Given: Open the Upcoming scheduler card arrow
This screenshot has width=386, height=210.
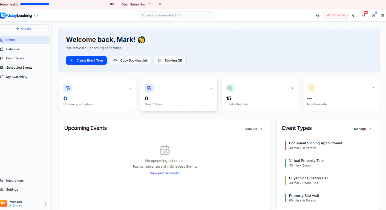Looking at the screenshot, I should (x=130, y=88).
